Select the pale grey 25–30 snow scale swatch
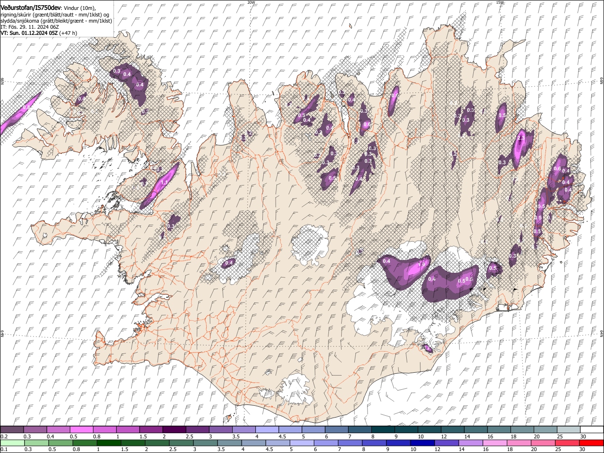 coord(569,430)
